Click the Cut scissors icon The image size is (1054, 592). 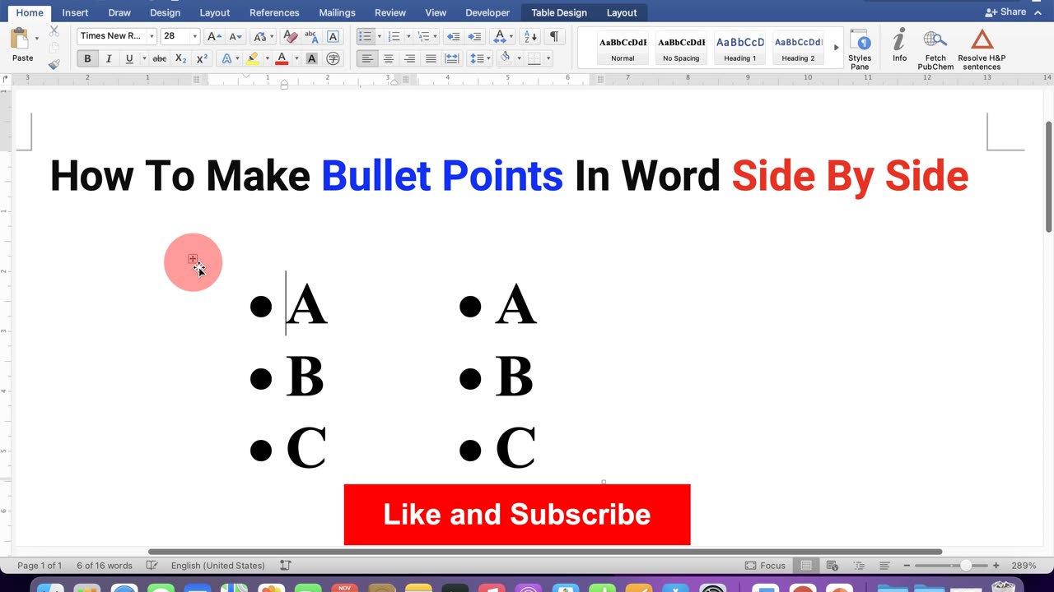[x=54, y=30]
